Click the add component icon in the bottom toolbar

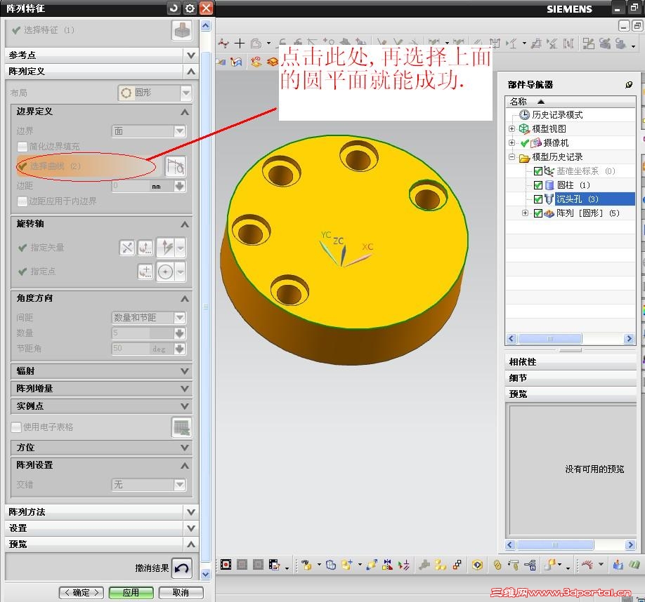click(347, 565)
